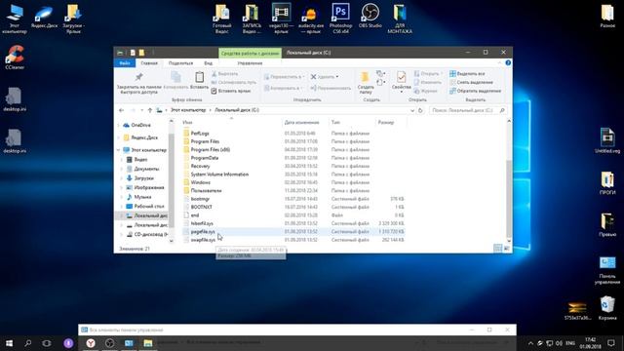Expand OneDrive tree node

(119, 125)
